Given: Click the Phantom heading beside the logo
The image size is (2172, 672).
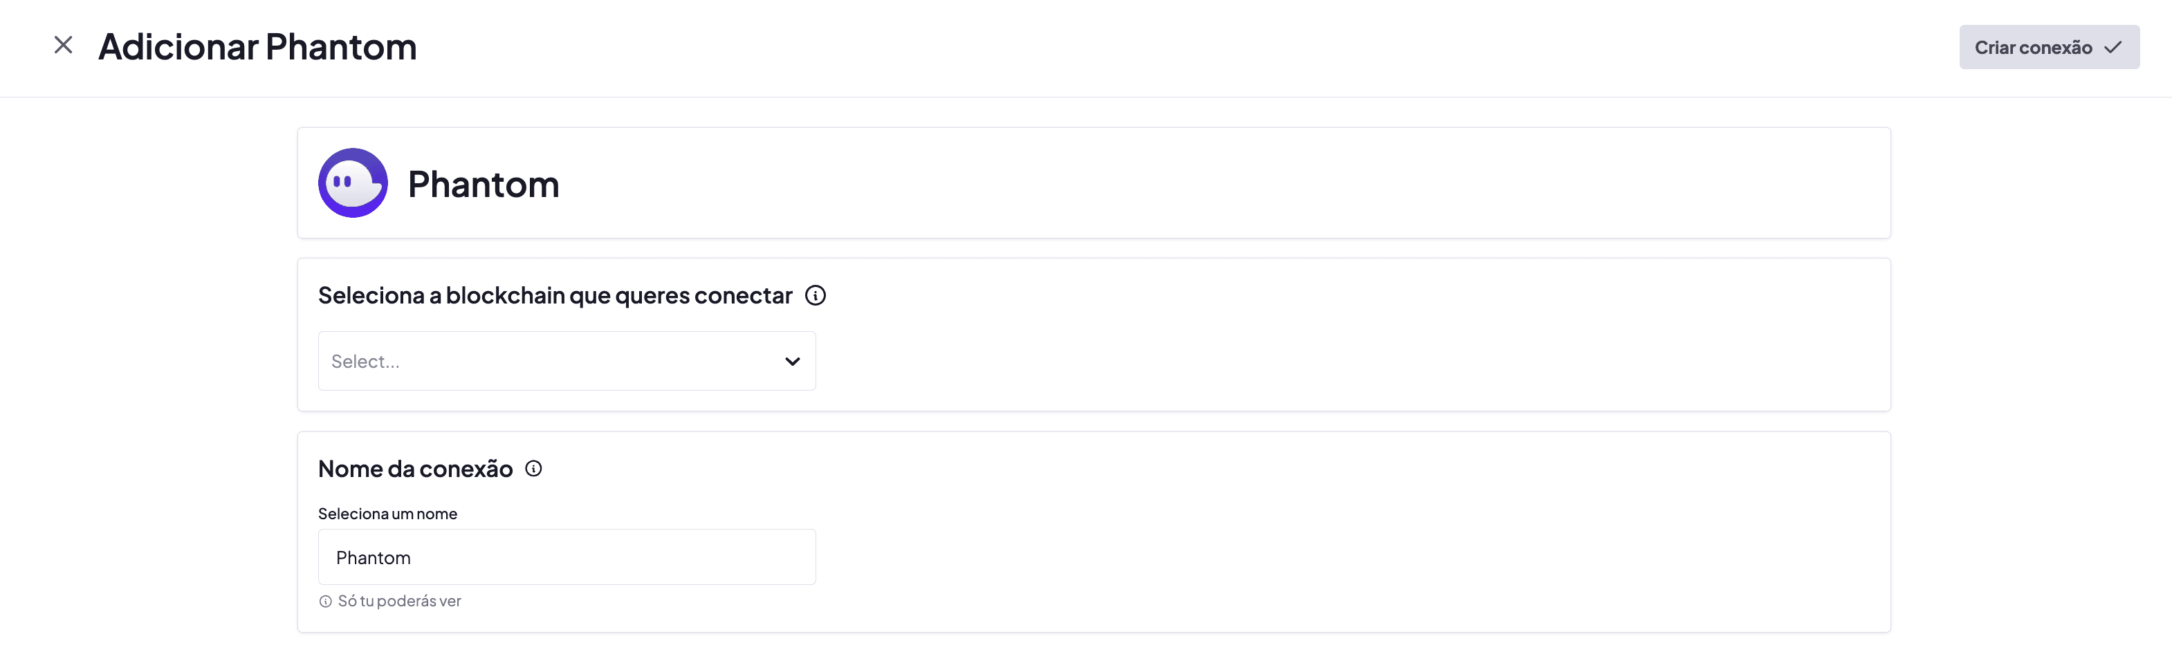Looking at the screenshot, I should pyautogui.click(x=483, y=185).
